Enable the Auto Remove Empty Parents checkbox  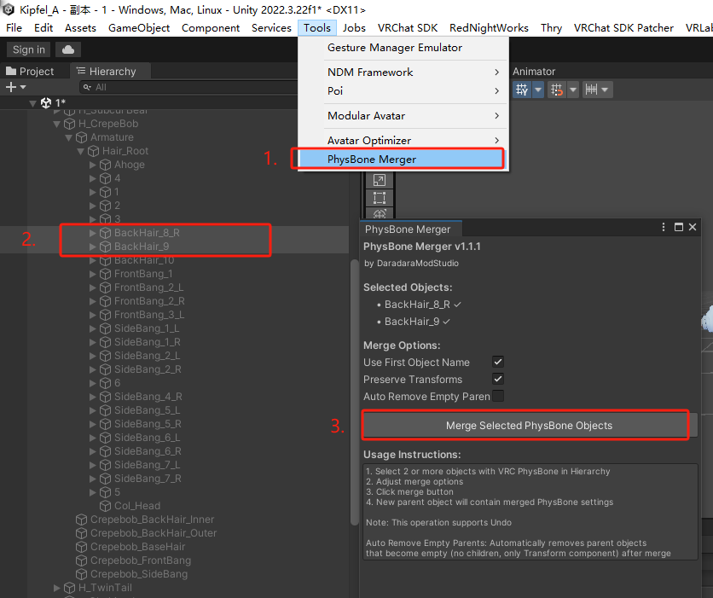[x=498, y=396]
